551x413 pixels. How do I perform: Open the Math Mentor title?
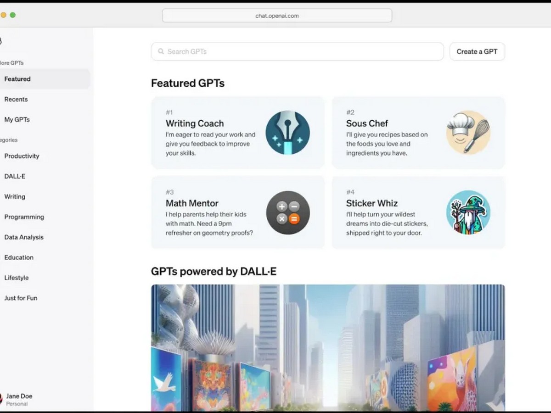(192, 203)
